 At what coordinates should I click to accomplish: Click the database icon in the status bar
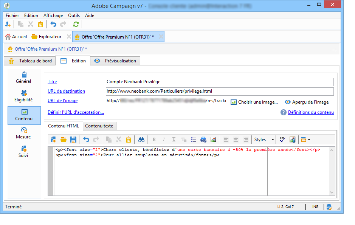click(x=329, y=207)
